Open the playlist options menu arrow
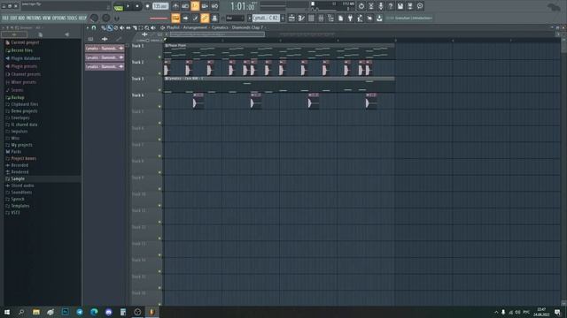This screenshot has width=567, height=318. point(87,27)
